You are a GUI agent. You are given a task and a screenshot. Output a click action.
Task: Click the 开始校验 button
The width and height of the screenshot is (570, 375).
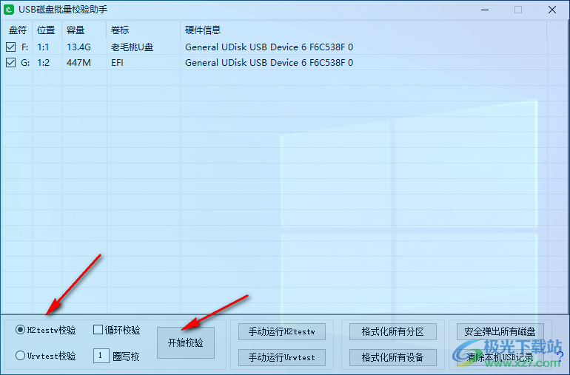186,342
